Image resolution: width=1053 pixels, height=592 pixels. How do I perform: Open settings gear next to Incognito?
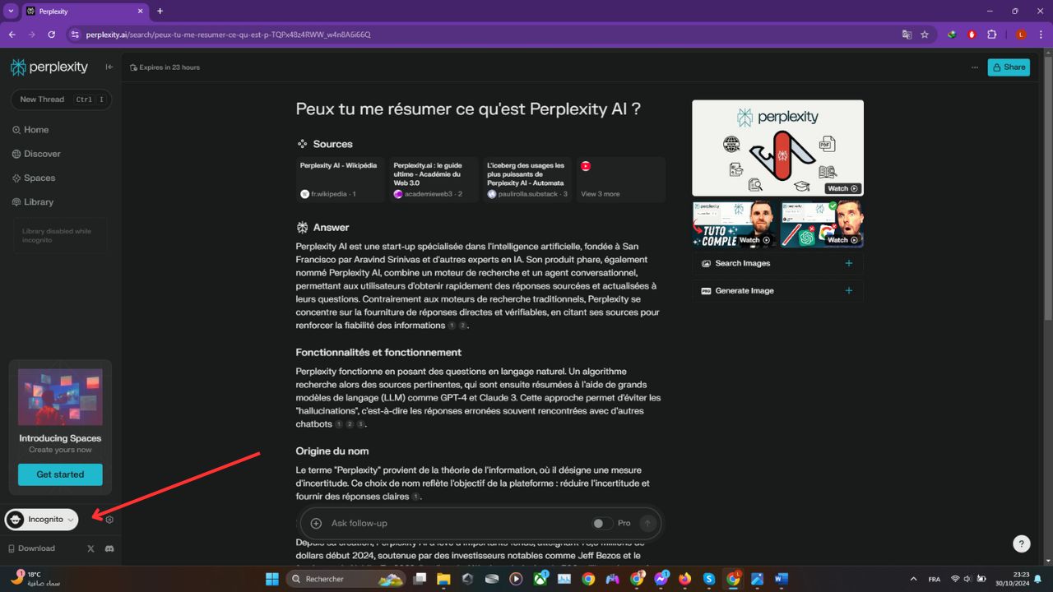point(109,520)
